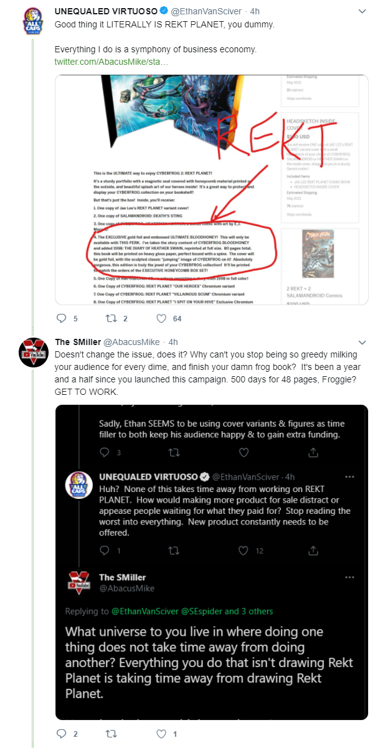This screenshot has height=748, width=388.
Task: Open the @EthanVanSciver handle link at top
Action: (207, 11)
